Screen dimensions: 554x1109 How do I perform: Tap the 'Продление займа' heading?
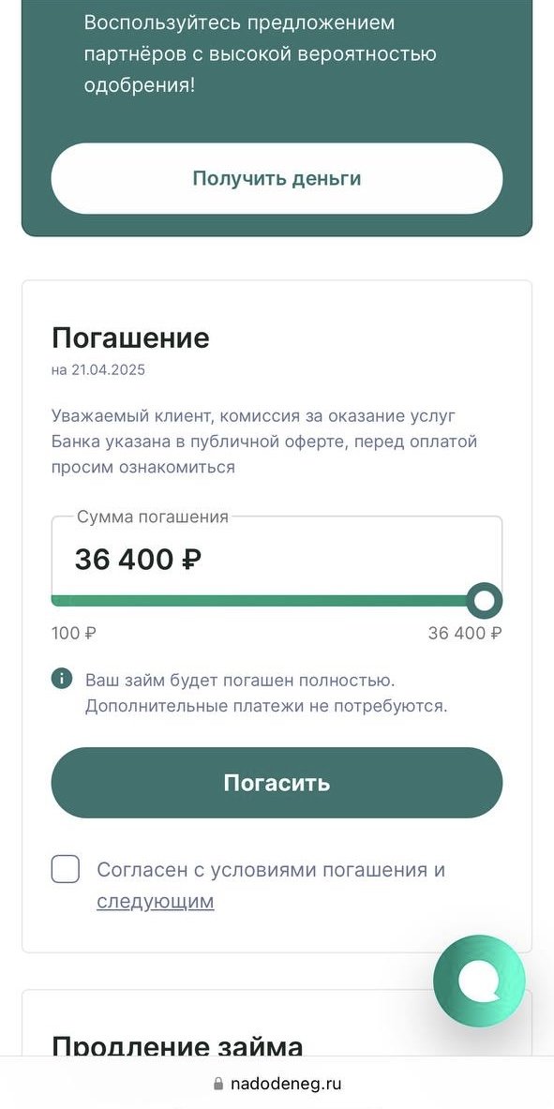[177, 1046]
